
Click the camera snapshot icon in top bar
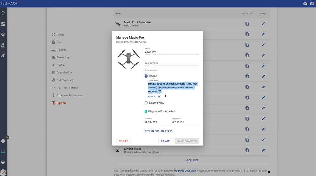pos(312,3)
